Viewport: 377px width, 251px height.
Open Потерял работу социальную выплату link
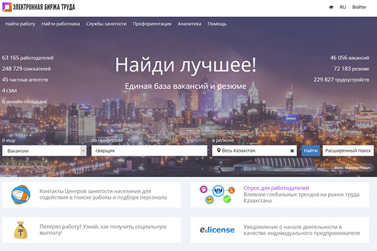click(102, 230)
